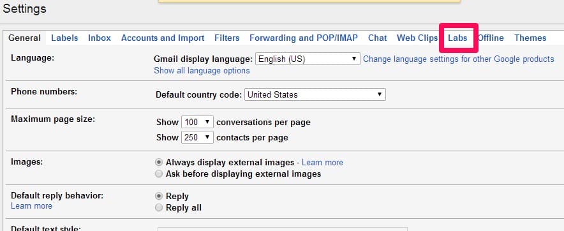The width and height of the screenshot is (564, 231).
Task: Open the Labs tab
Action: coord(457,38)
